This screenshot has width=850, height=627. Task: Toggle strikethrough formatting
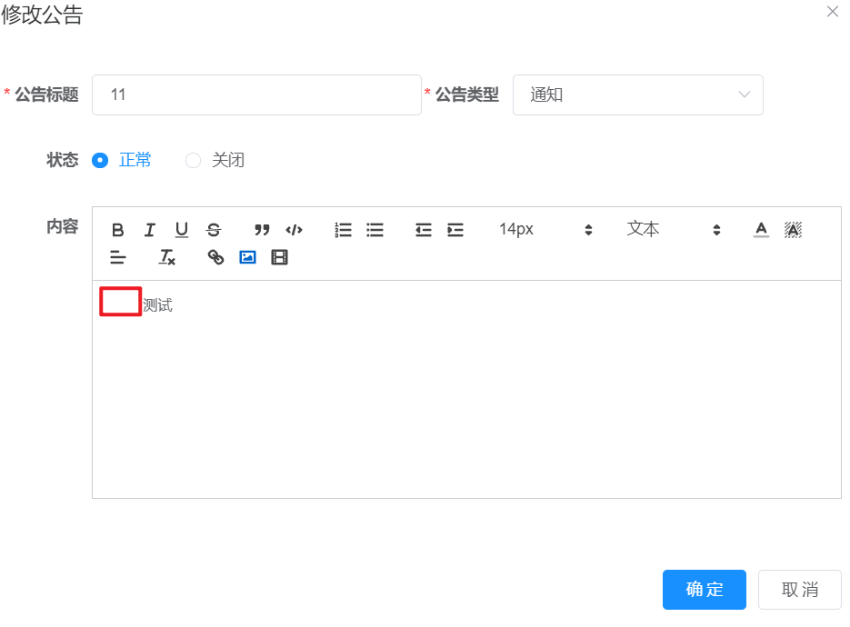click(214, 230)
